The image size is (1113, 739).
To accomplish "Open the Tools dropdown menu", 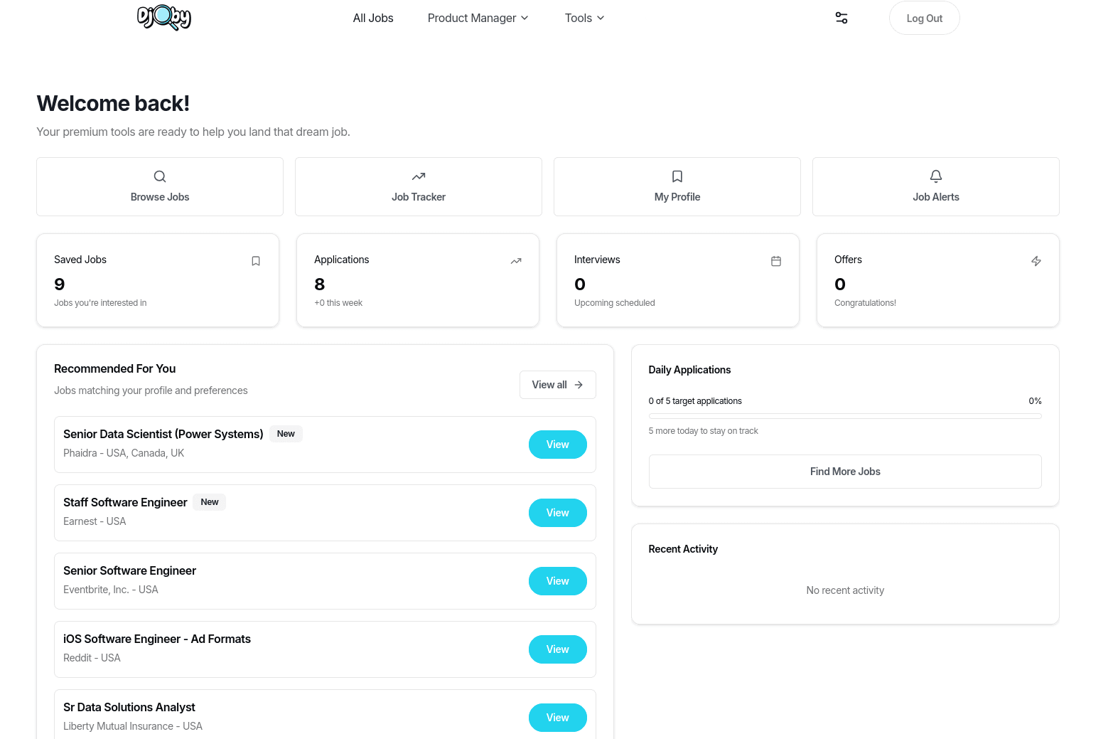I will 584,18.
